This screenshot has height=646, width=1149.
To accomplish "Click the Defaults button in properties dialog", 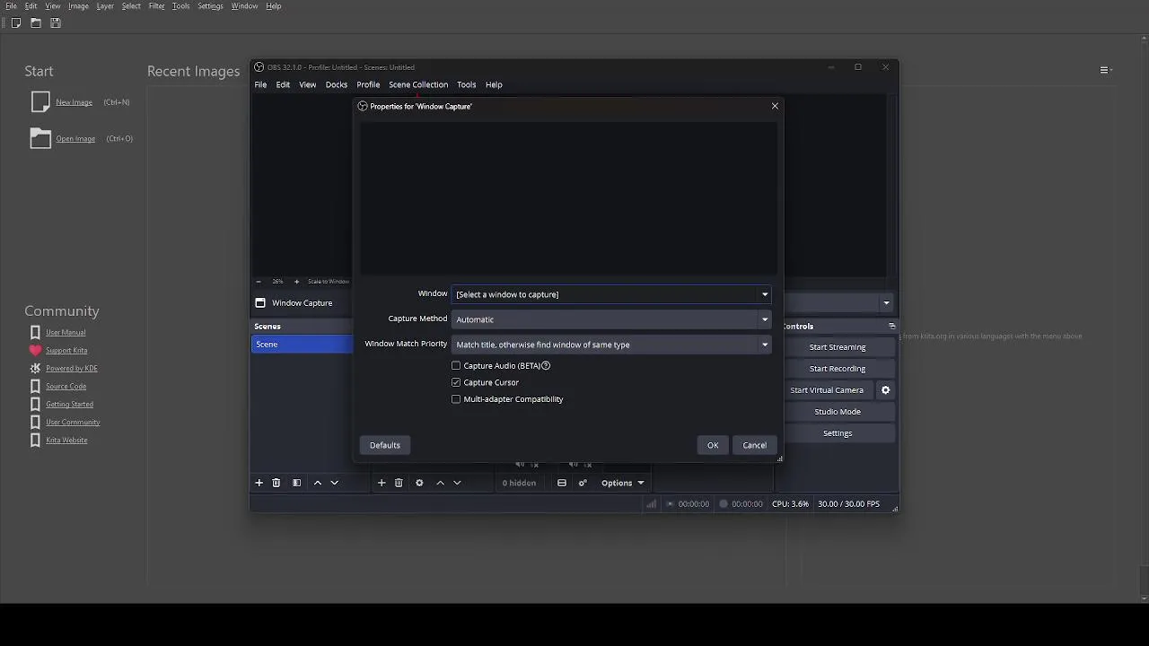I will tap(385, 445).
